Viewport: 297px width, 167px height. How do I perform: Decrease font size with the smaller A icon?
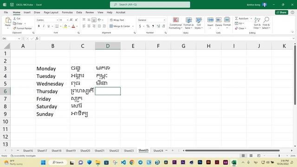(x=76, y=20)
